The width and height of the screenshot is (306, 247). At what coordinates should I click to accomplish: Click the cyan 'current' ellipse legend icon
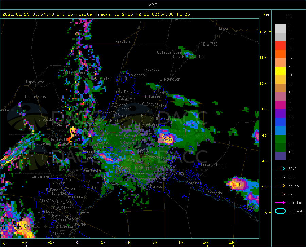pos(280,211)
